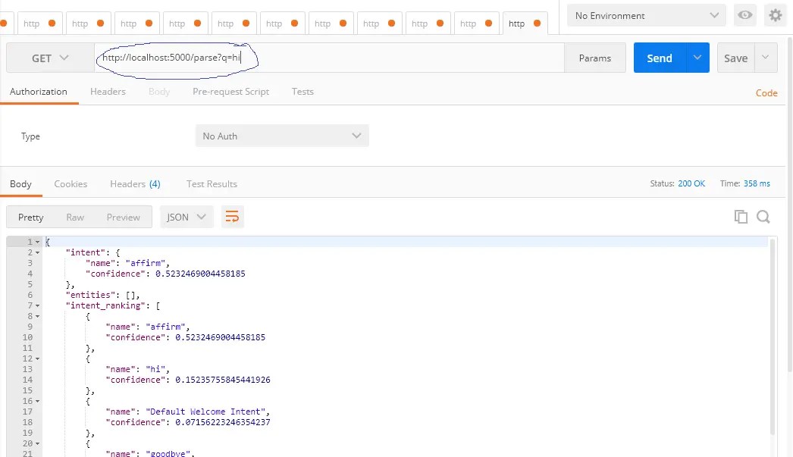Switch to the Raw response view
793x457 pixels.
coord(77,216)
